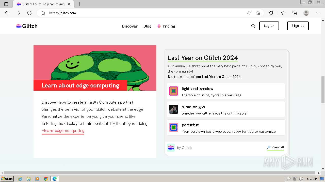Launch Internet Explorer from taskbar

(x=20, y=179)
